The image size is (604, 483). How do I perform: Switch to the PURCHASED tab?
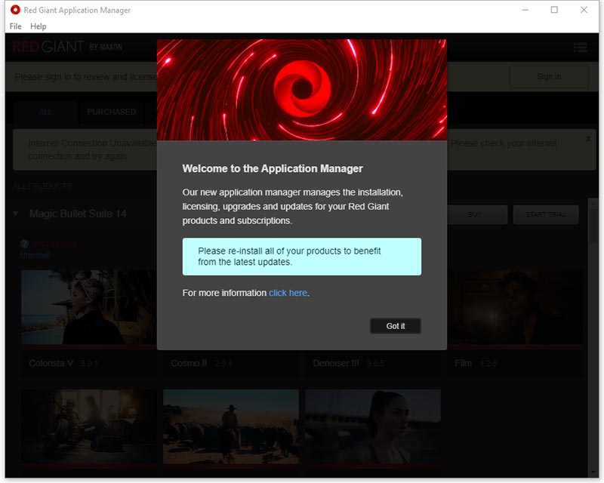(x=111, y=112)
